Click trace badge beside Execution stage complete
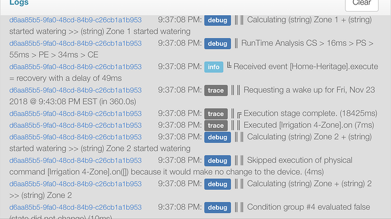This screenshot has height=219, width=391. 216,114
